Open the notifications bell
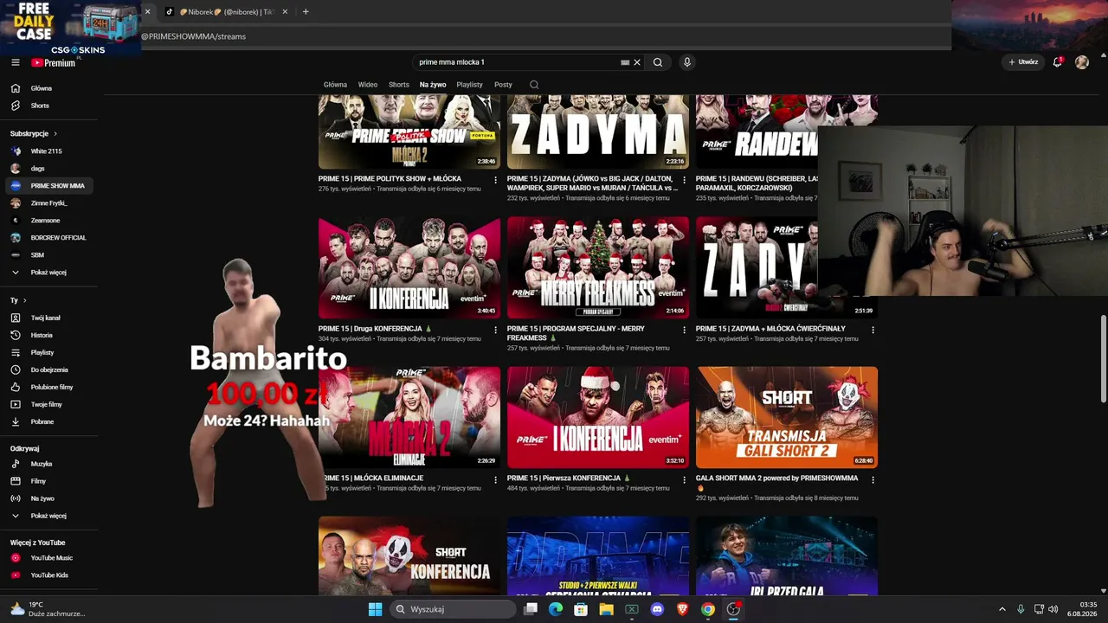The image size is (1108, 623). (x=1057, y=62)
